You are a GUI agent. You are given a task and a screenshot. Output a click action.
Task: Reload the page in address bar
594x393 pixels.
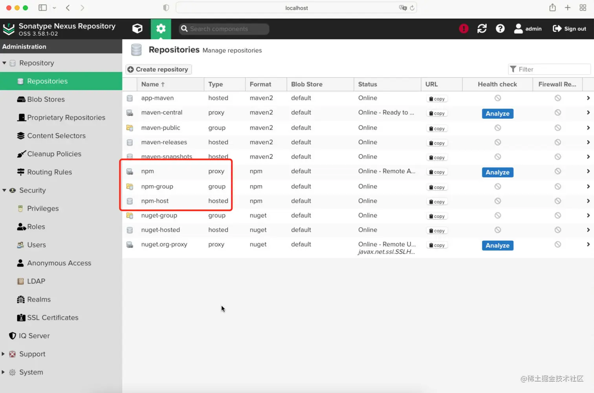pyautogui.click(x=412, y=8)
